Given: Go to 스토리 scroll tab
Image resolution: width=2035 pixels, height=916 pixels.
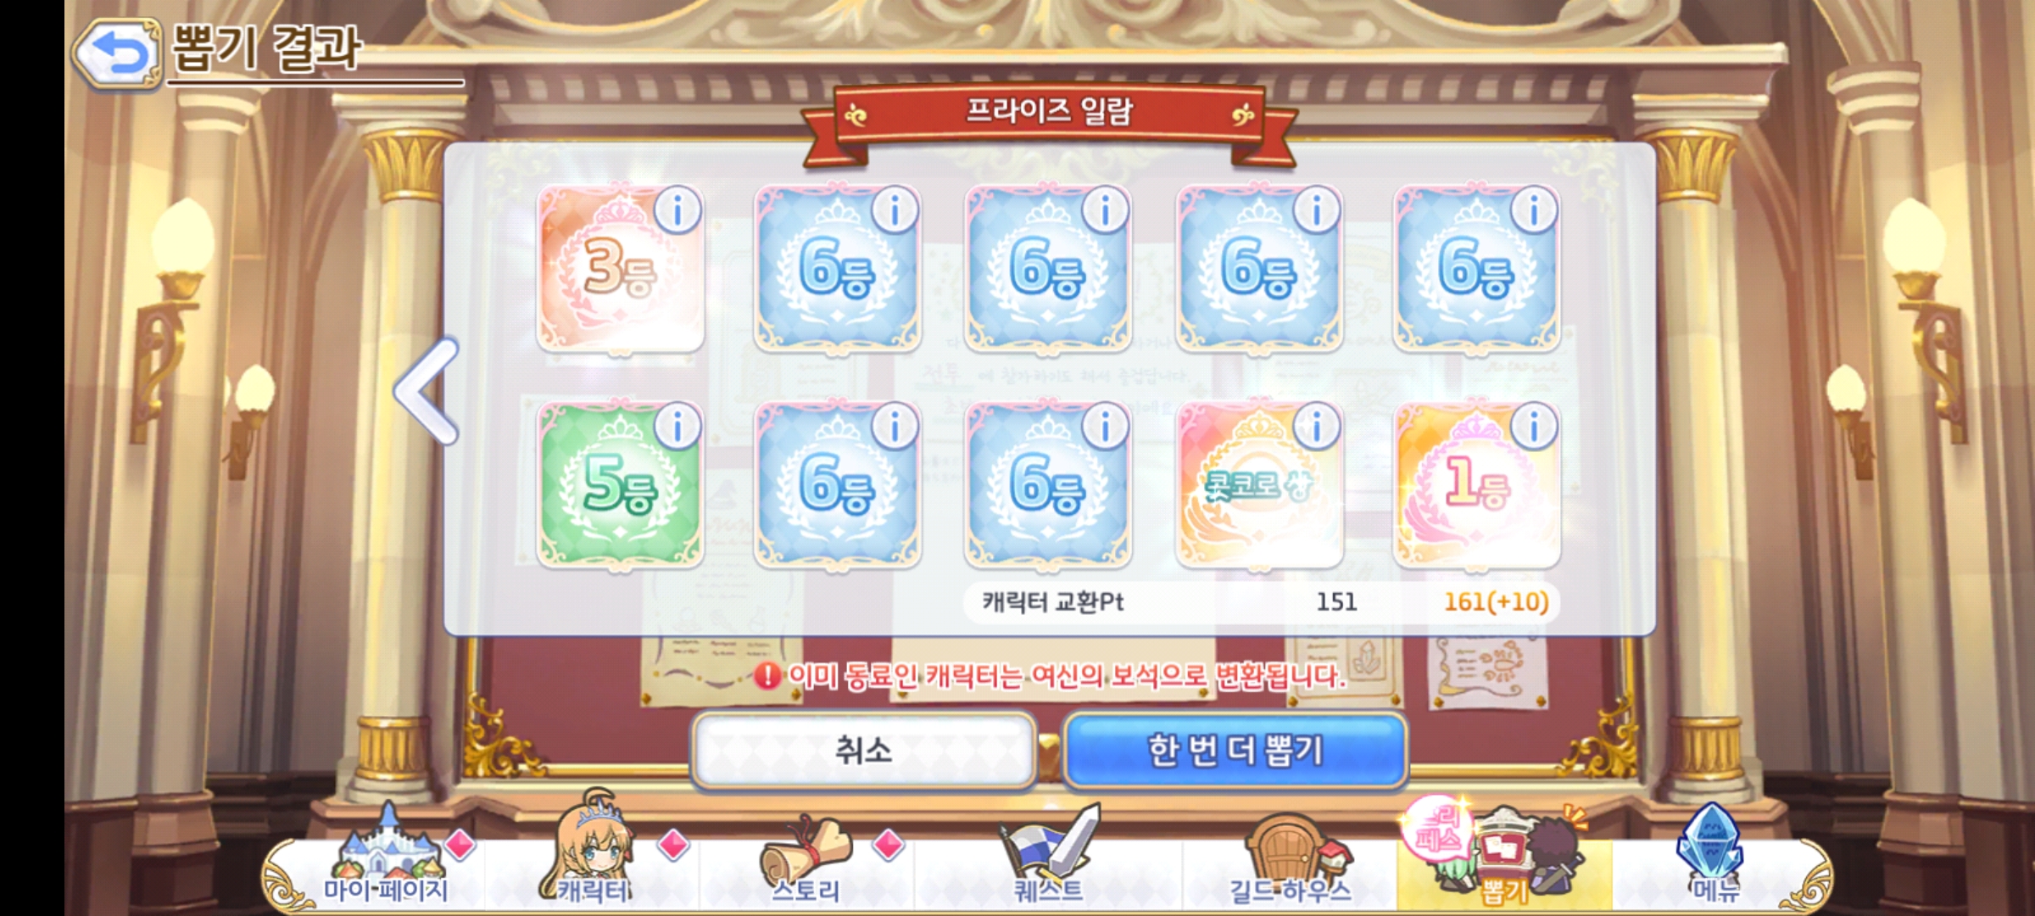Looking at the screenshot, I should pyautogui.click(x=806, y=858).
